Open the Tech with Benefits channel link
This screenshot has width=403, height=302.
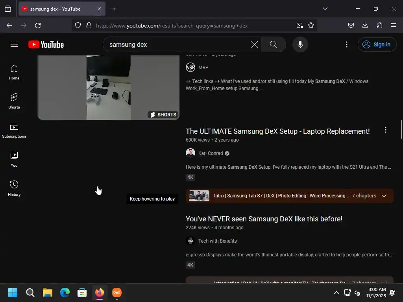(217, 241)
